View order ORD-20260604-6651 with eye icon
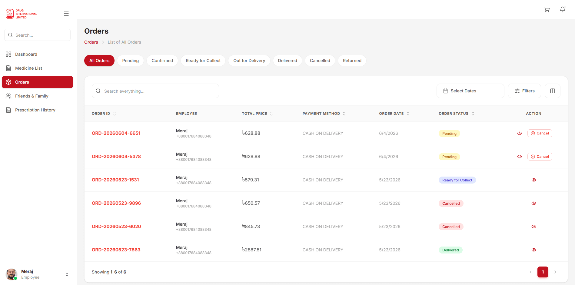Image resolution: width=575 pixels, height=285 pixels. pyautogui.click(x=520, y=133)
